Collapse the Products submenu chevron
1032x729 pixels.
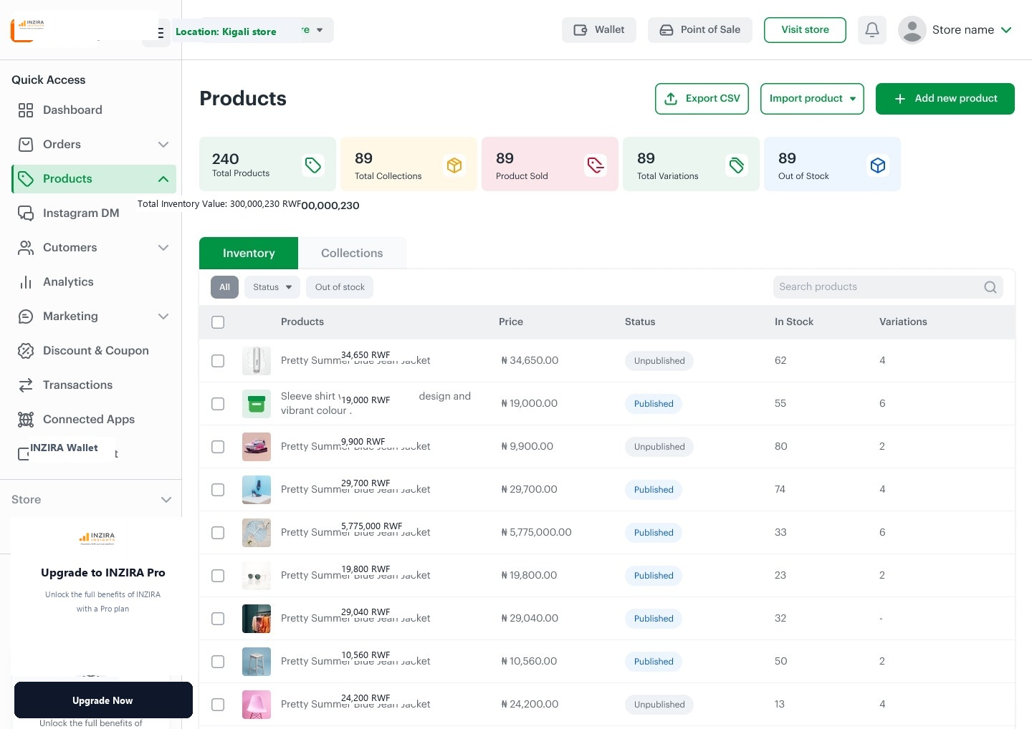[x=163, y=179]
